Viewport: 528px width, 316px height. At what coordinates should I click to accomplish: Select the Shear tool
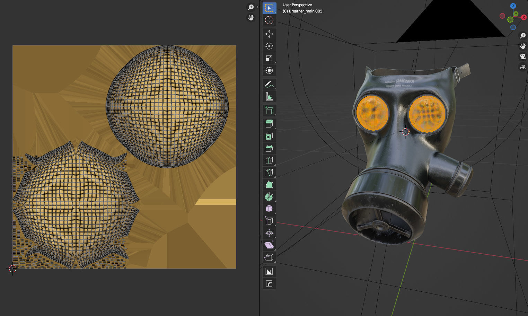pos(269,245)
